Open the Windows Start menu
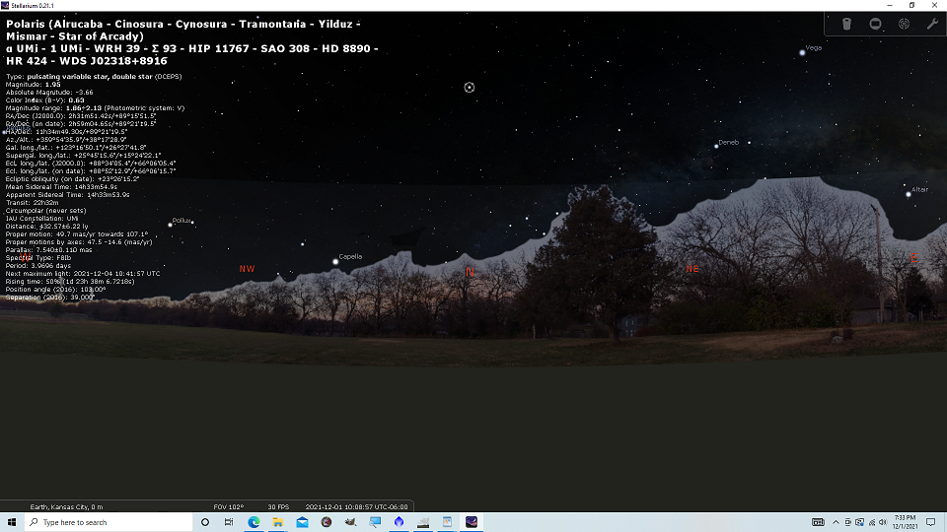The width and height of the screenshot is (947, 532). click(x=12, y=522)
